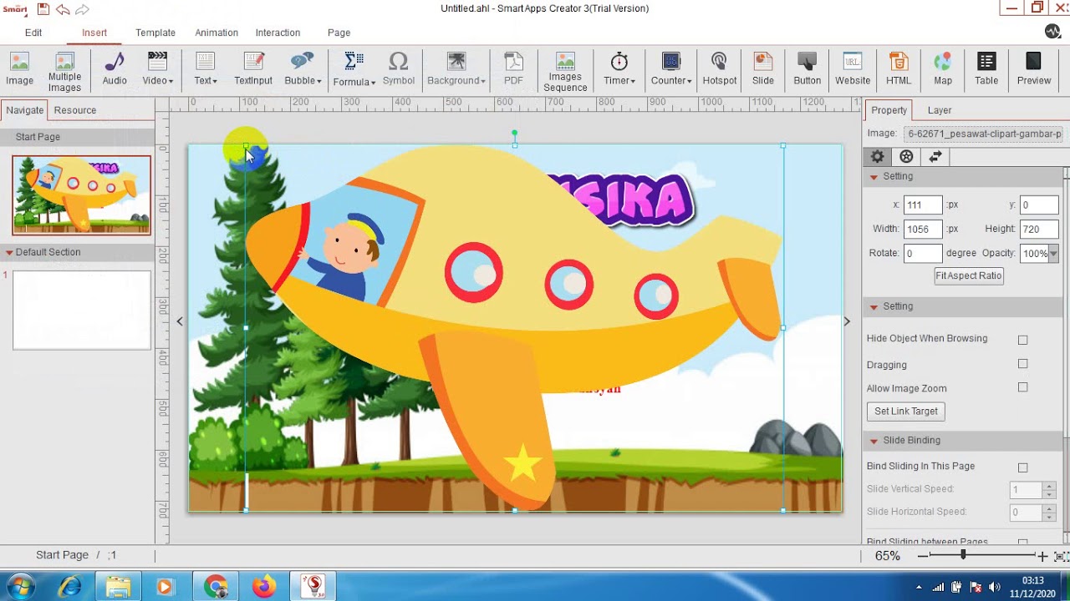Screen dimensions: 1070x601
Task: Click the save (floppy disk) icon
Action: click(x=43, y=9)
